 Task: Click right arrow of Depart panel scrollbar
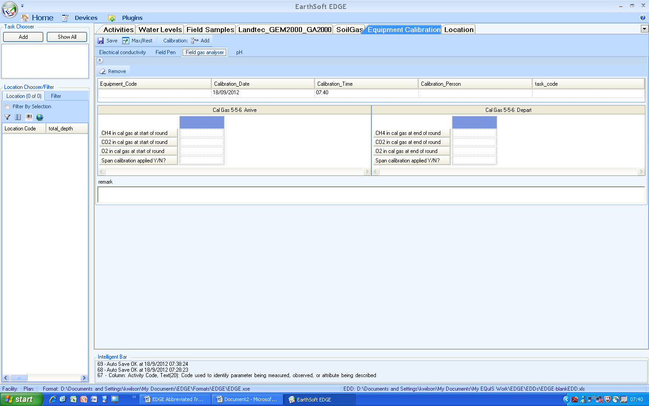[x=641, y=172]
